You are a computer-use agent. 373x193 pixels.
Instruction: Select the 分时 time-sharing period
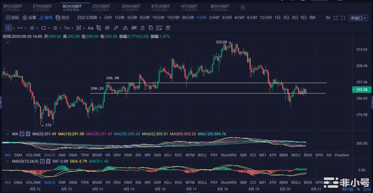pos(107,18)
